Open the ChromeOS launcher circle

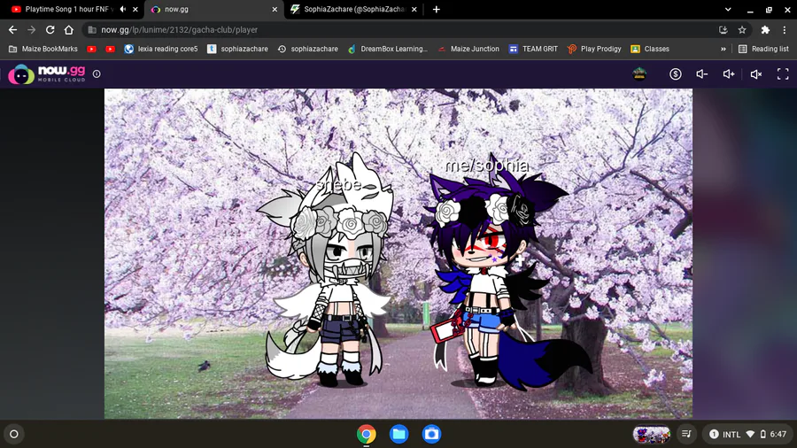[x=14, y=434]
